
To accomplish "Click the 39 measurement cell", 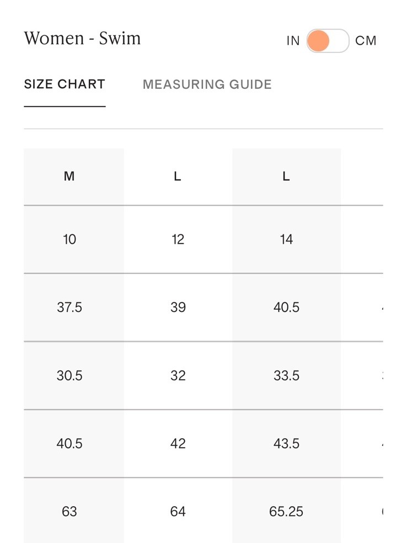I will pos(178,307).
